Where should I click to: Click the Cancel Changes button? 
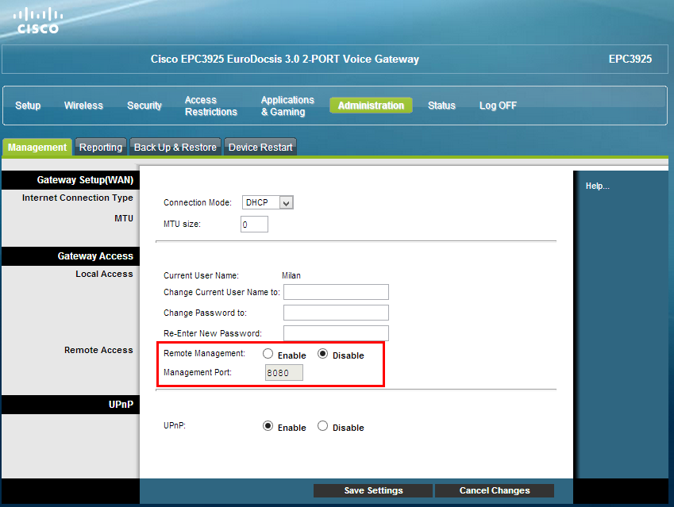point(495,490)
